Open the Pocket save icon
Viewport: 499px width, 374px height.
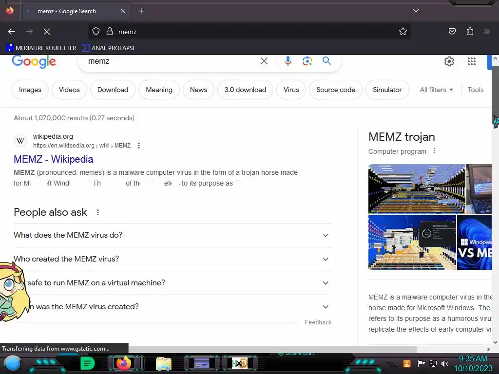click(x=452, y=32)
